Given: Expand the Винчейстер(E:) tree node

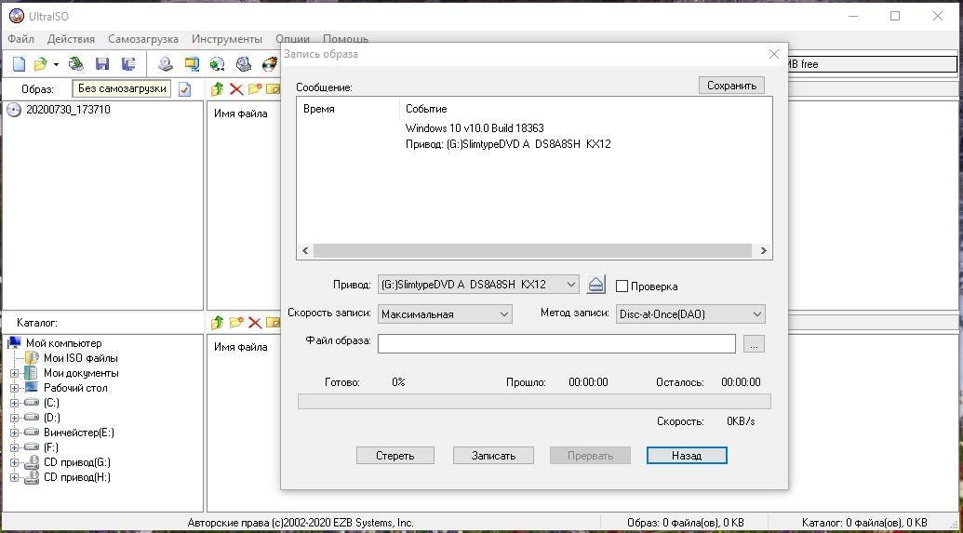Looking at the screenshot, I should (15, 433).
